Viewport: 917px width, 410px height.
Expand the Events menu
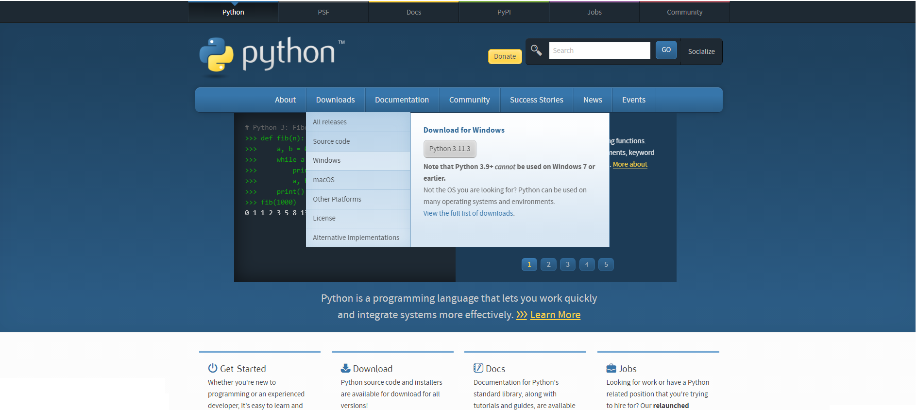coord(634,100)
